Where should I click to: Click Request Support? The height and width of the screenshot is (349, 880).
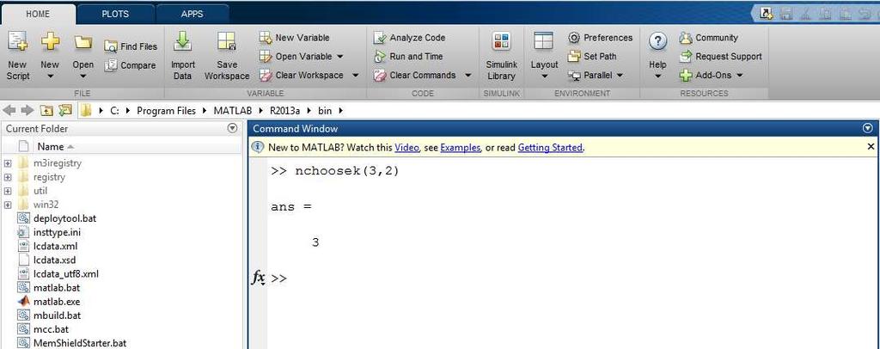coord(721,56)
